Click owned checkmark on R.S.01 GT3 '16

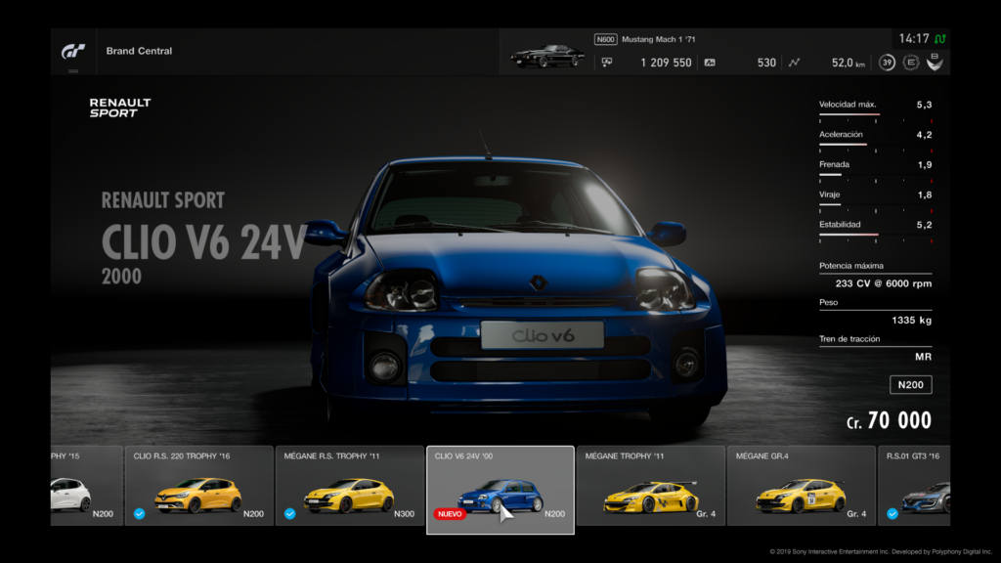(x=892, y=513)
